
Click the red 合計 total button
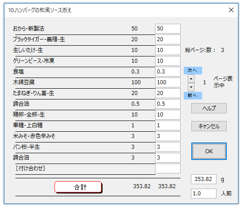point(78,187)
